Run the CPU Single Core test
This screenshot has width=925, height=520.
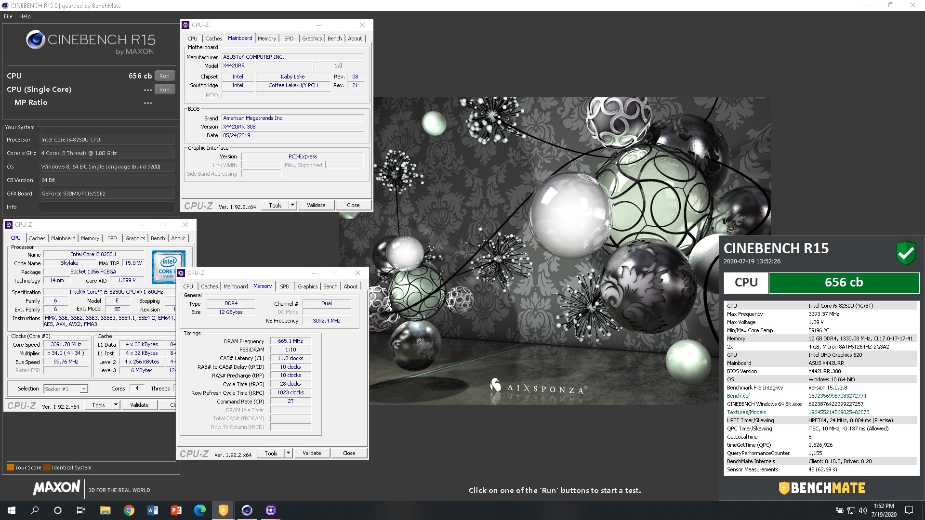click(164, 90)
